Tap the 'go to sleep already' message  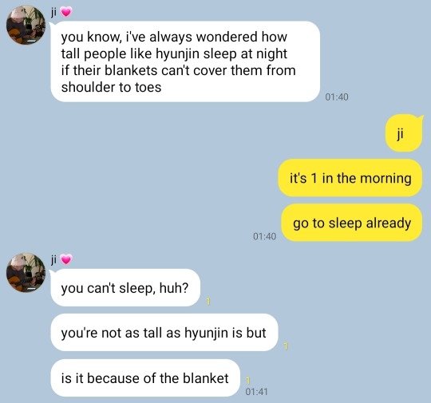[x=351, y=223]
